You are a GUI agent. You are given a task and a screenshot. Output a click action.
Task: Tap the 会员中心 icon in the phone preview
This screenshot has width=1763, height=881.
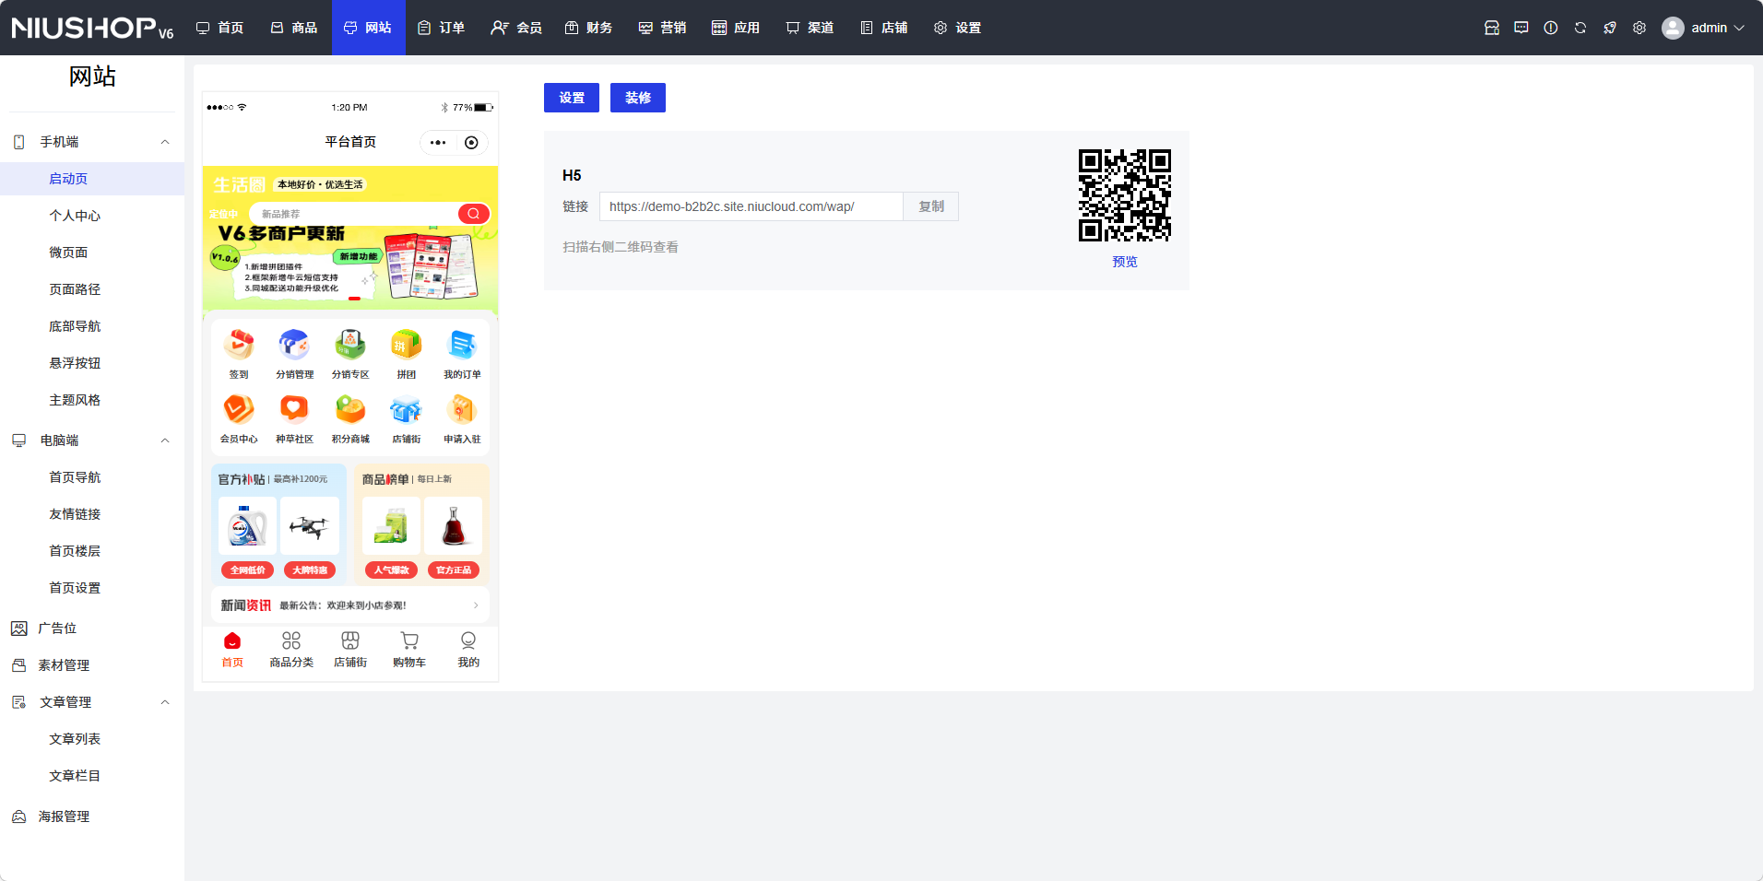(x=239, y=409)
